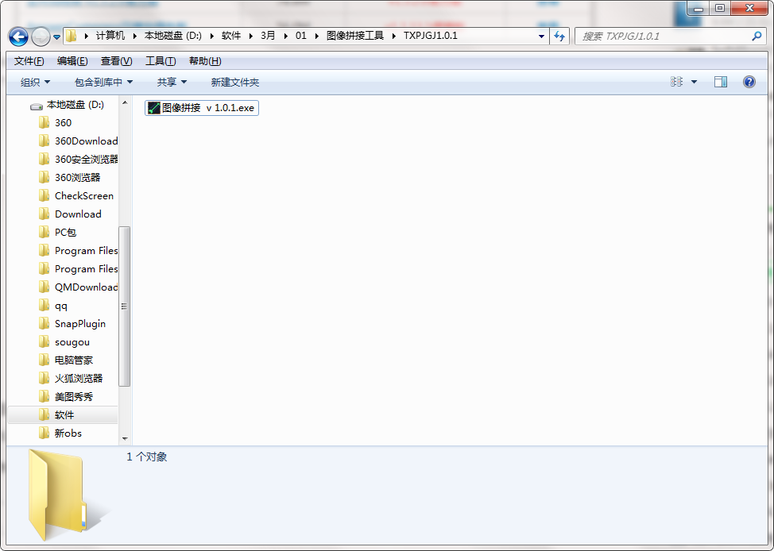The width and height of the screenshot is (774, 551).
Task: Click the navigation pane scroll down arrow
Action: pyautogui.click(x=125, y=438)
